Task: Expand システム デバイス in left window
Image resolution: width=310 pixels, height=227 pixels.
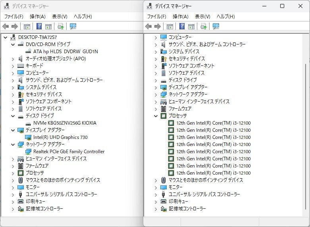Action: 13,88
